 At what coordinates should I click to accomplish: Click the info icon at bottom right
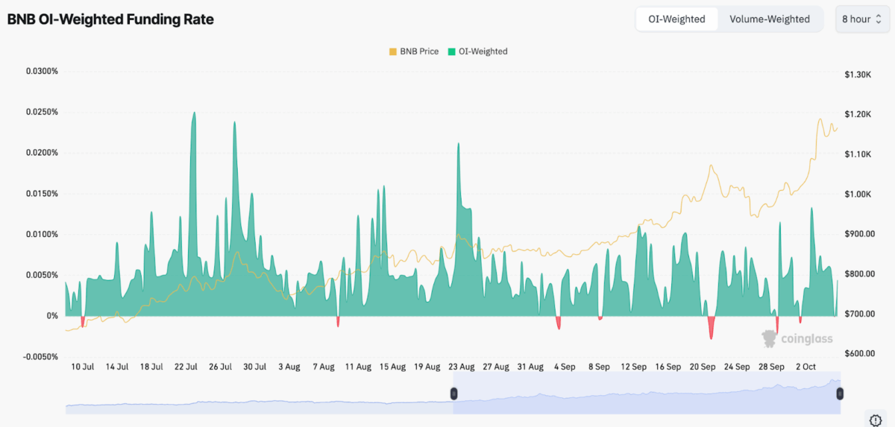click(x=876, y=419)
